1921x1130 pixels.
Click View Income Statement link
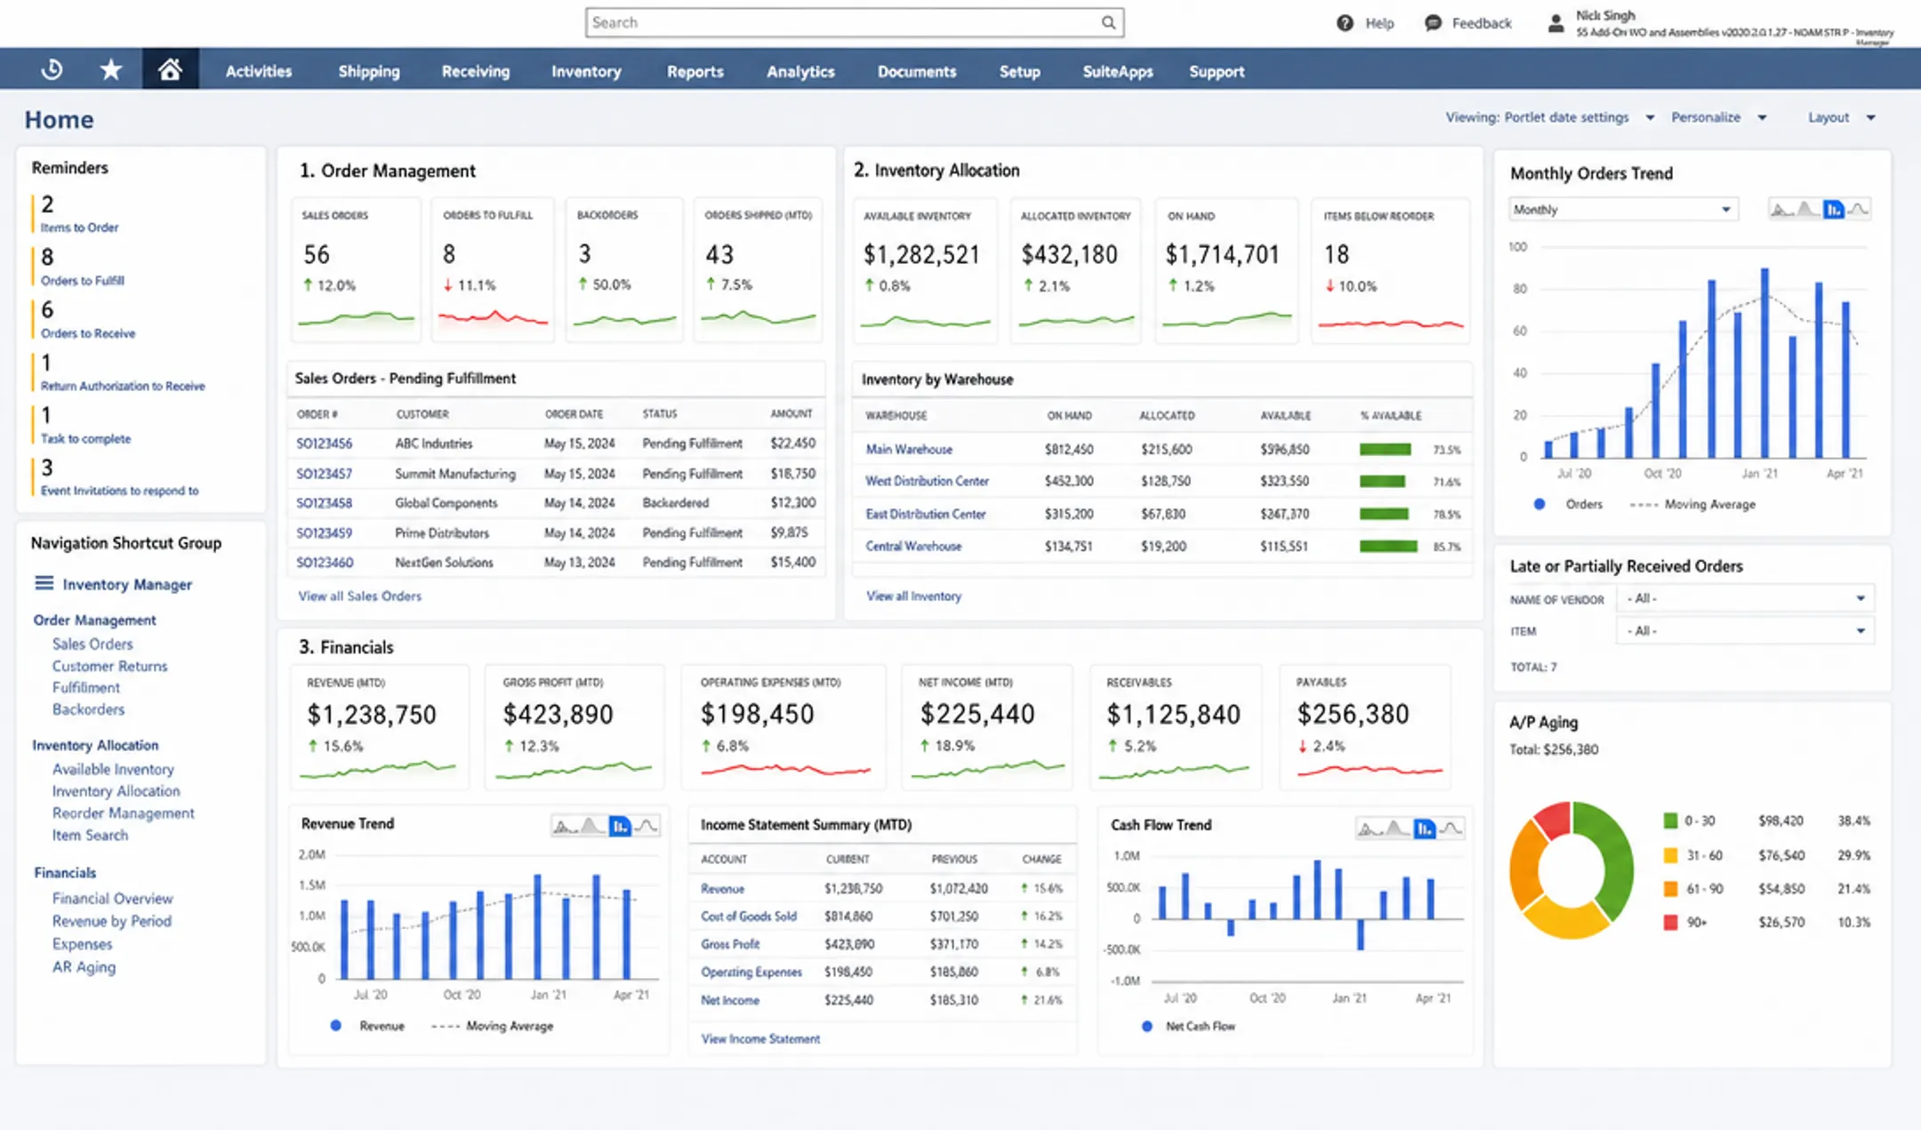(760, 1038)
